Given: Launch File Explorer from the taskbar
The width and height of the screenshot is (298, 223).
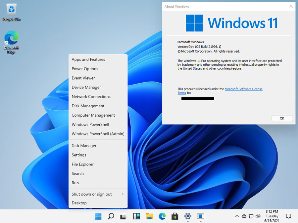Looking at the screenshot, I should 149,216.
